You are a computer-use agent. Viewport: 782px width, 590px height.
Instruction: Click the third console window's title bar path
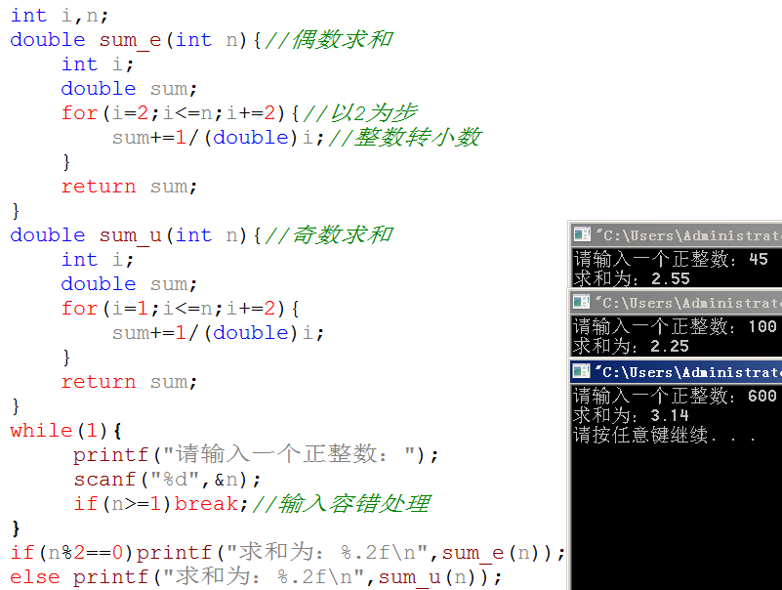[688, 372]
